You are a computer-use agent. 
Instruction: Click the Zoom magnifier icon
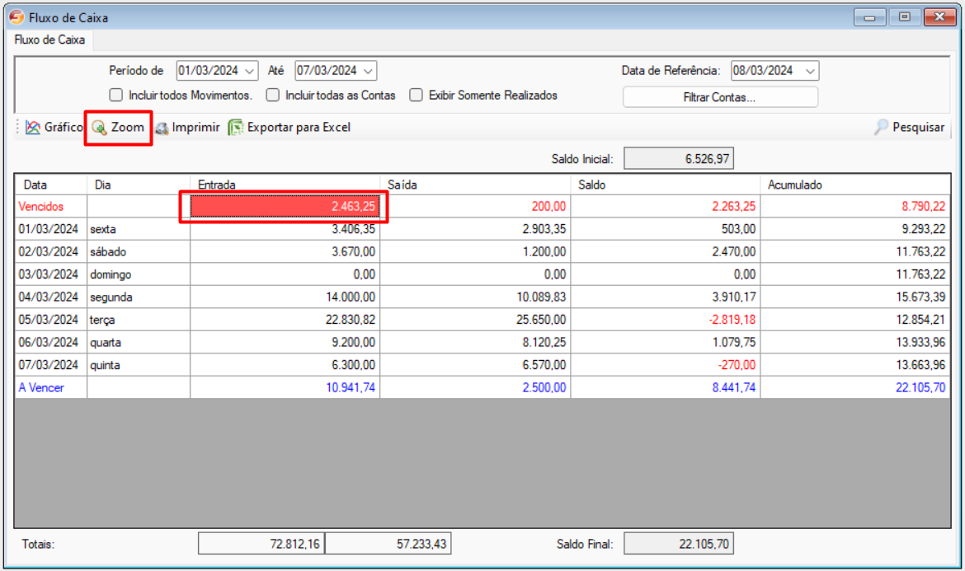(99, 127)
